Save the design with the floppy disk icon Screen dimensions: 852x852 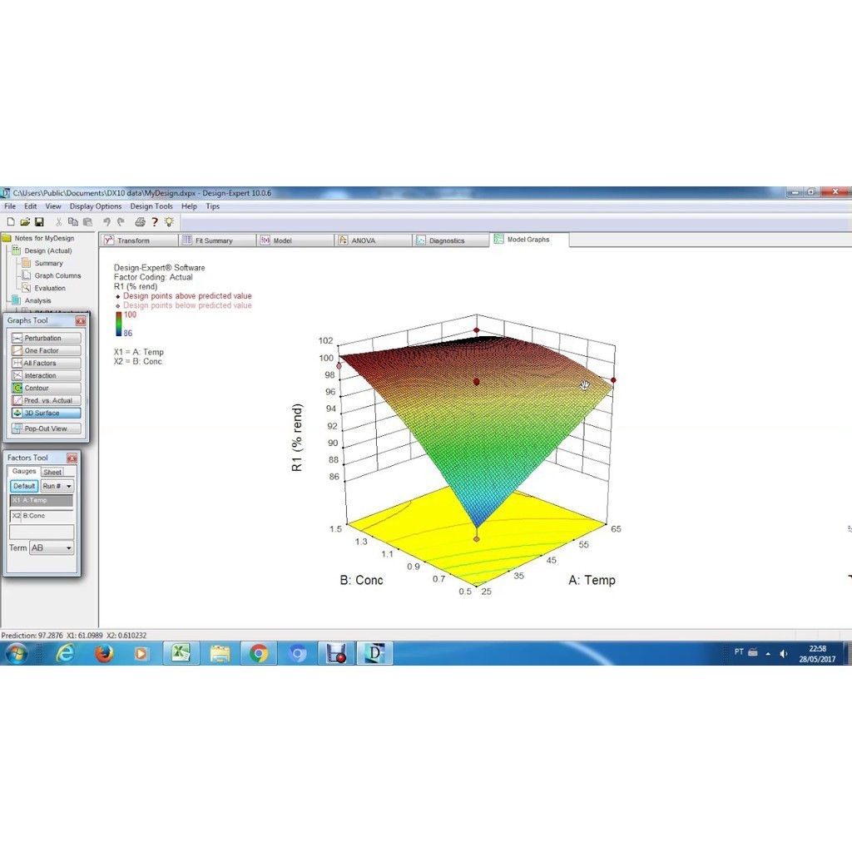(39, 222)
